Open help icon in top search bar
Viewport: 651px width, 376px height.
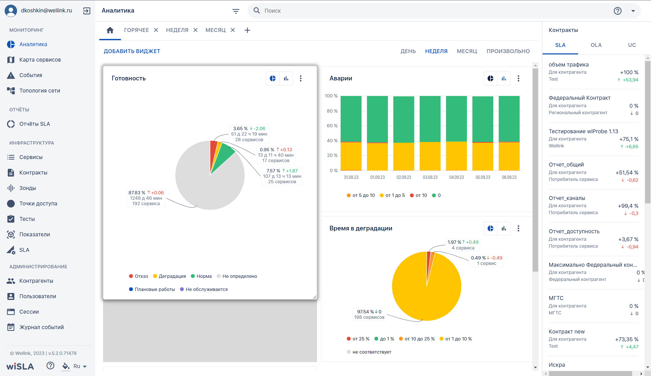[x=617, y=11]
